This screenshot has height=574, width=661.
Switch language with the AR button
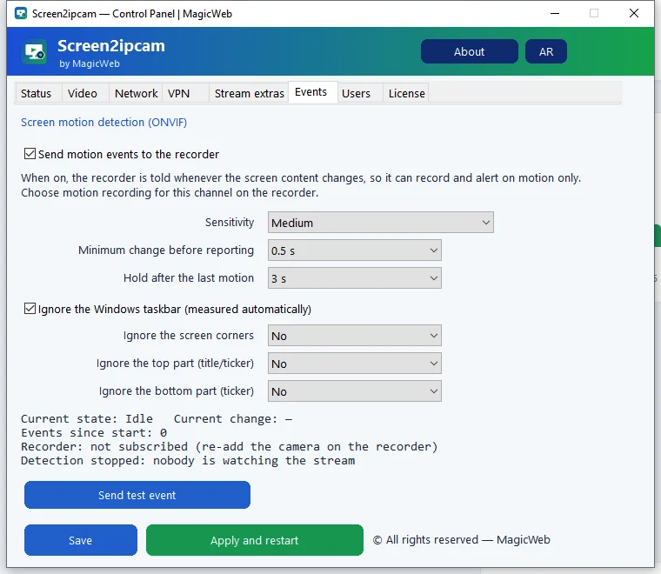click(x=546, y=51)
